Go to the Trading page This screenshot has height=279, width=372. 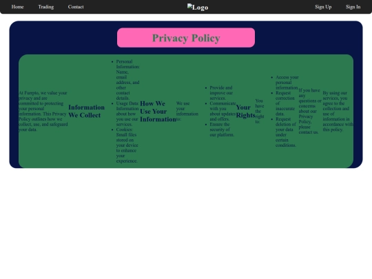coord(45,7)
